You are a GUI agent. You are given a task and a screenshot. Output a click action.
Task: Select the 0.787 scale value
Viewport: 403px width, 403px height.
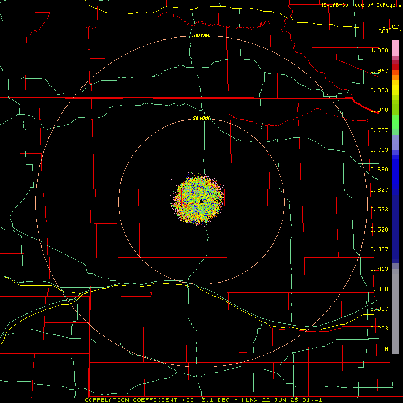379,130
